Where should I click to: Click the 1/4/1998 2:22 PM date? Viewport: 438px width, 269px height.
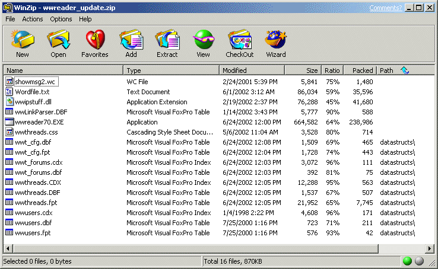(248, 212)
